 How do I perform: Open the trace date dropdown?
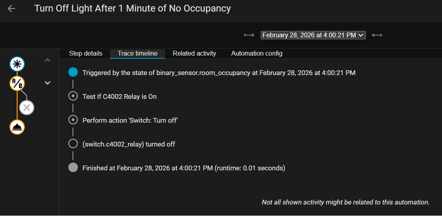click(x=313, y=35)
